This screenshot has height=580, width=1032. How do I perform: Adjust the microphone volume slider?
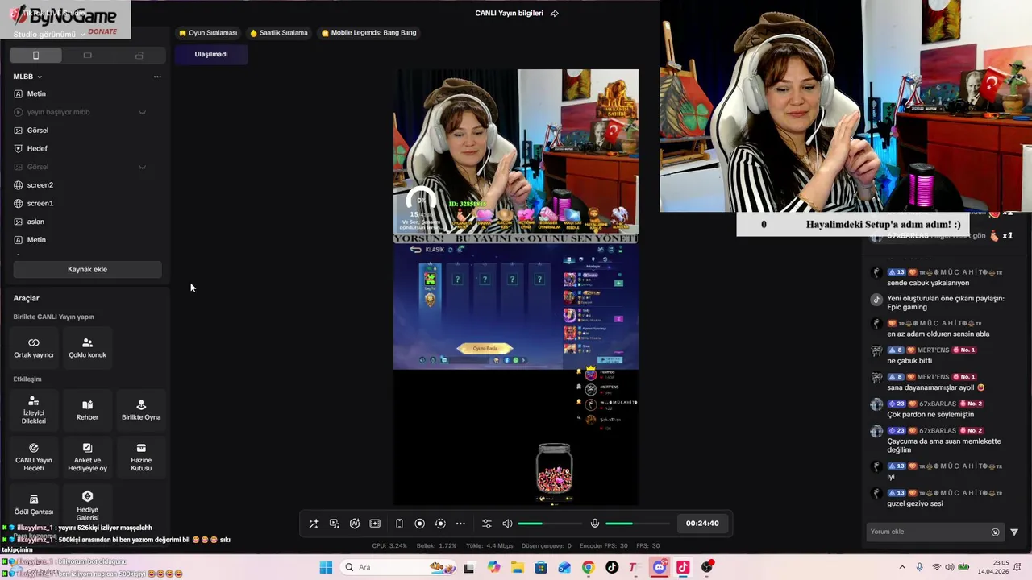click(638, 524)
